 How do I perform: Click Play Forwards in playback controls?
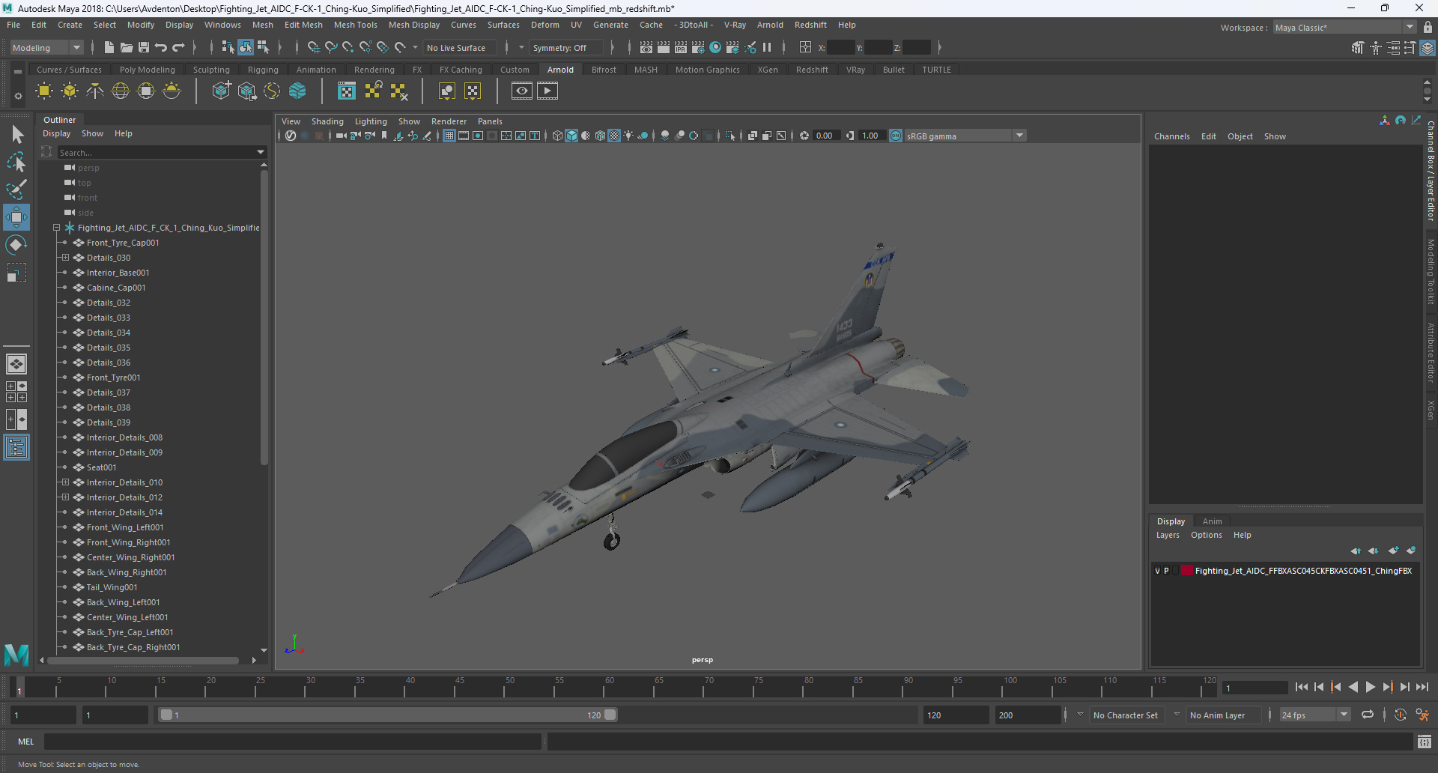point(1370,687)
